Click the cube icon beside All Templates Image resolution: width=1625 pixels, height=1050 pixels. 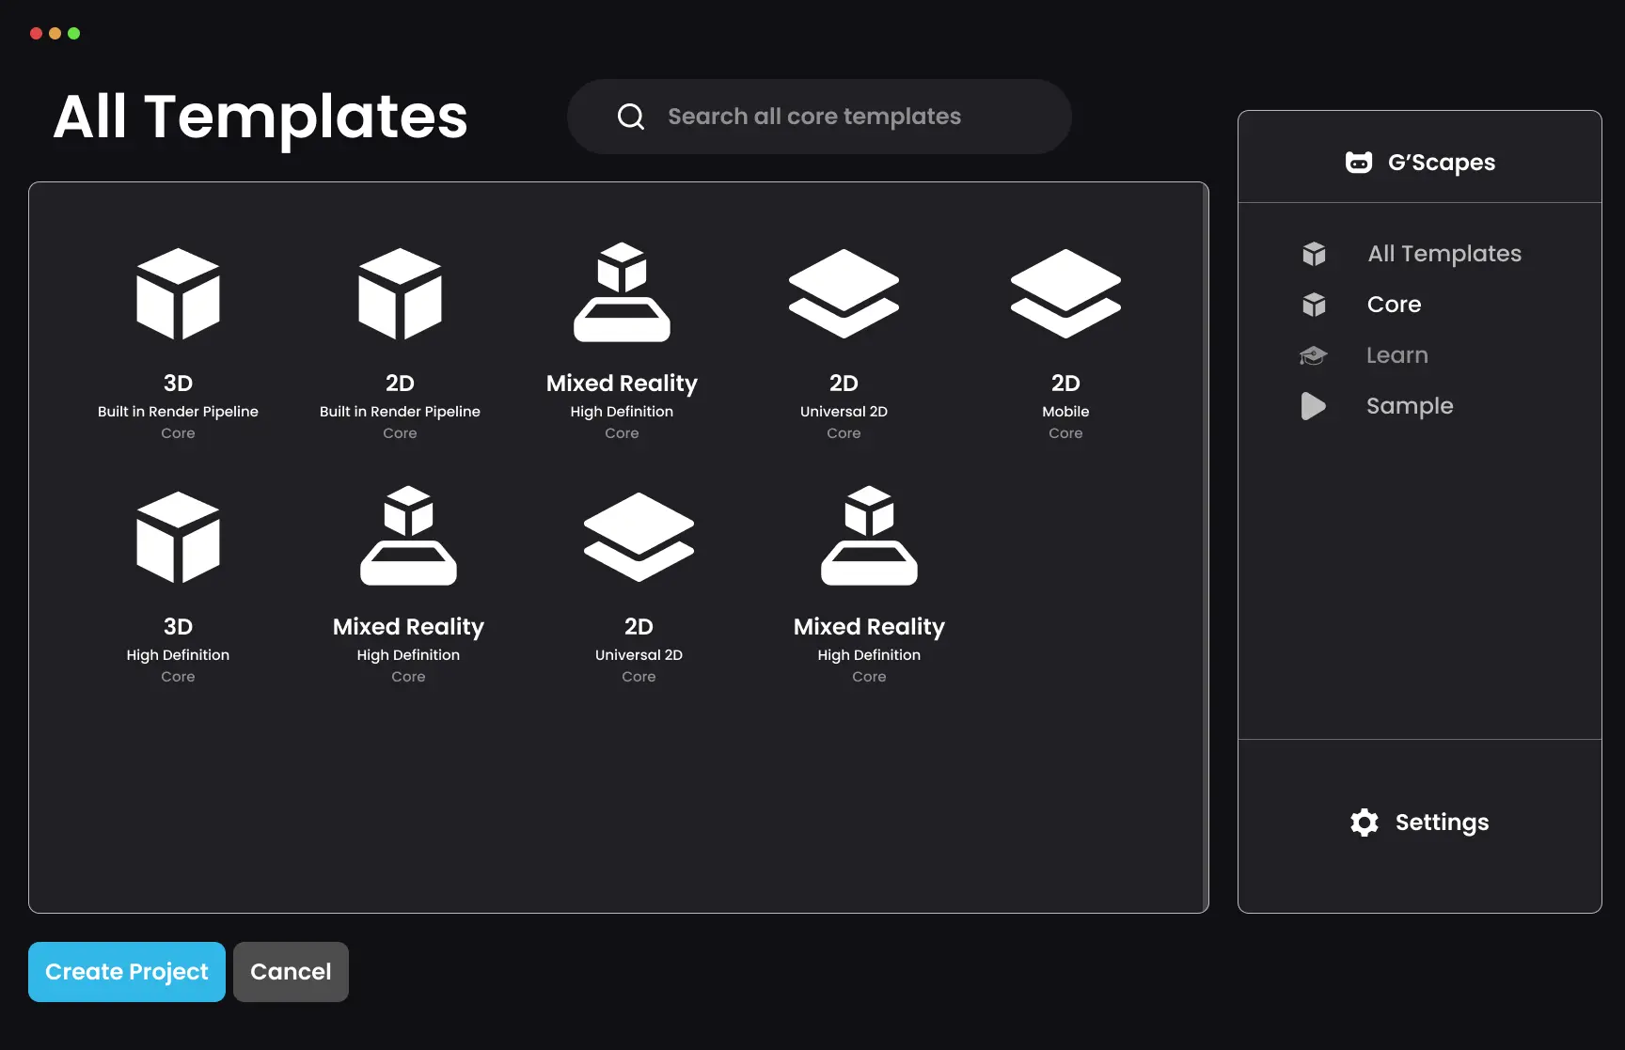point(1314,254)
